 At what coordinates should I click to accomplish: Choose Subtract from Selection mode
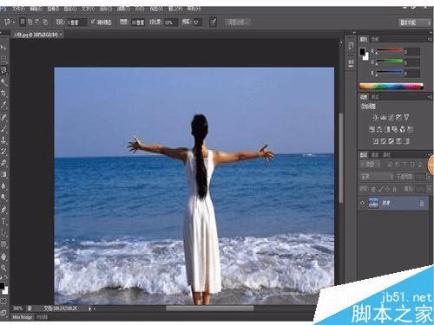[x=37, y=22]
